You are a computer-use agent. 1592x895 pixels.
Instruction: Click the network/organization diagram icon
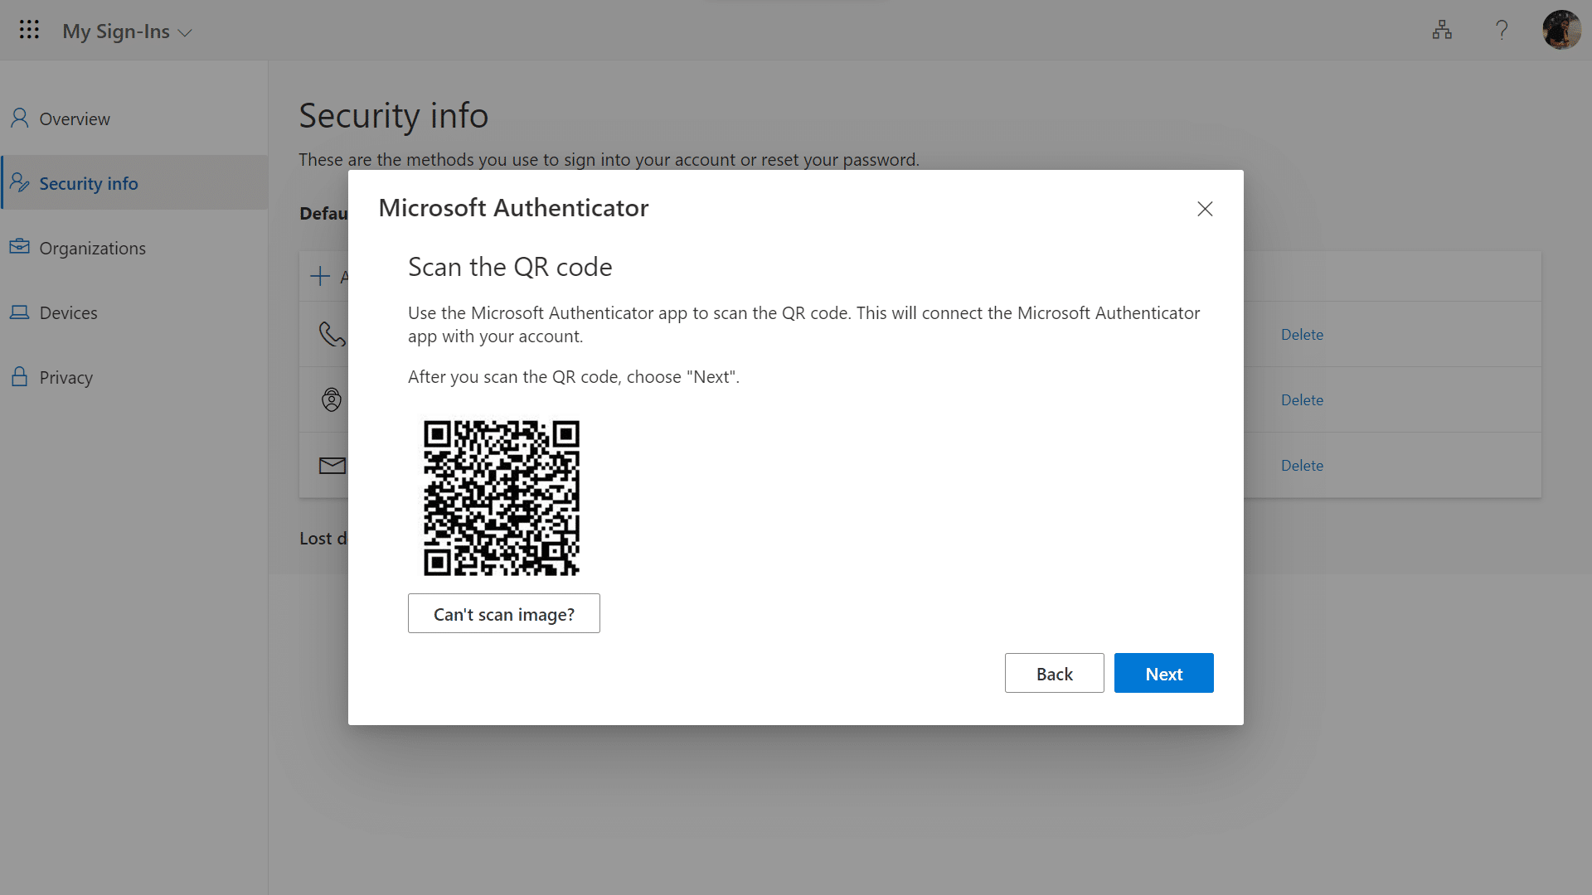point(1441,30)
